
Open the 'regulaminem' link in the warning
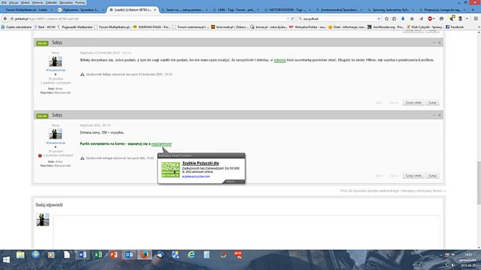(161, 144)
